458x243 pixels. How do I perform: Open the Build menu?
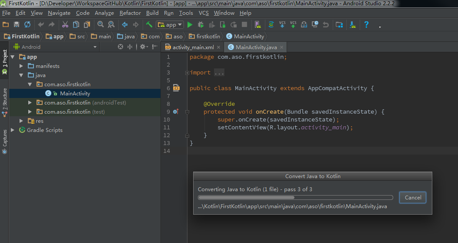(x=152, y=13)
